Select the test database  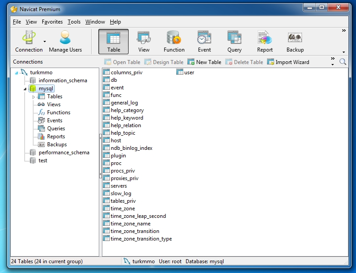pos(43,161)
